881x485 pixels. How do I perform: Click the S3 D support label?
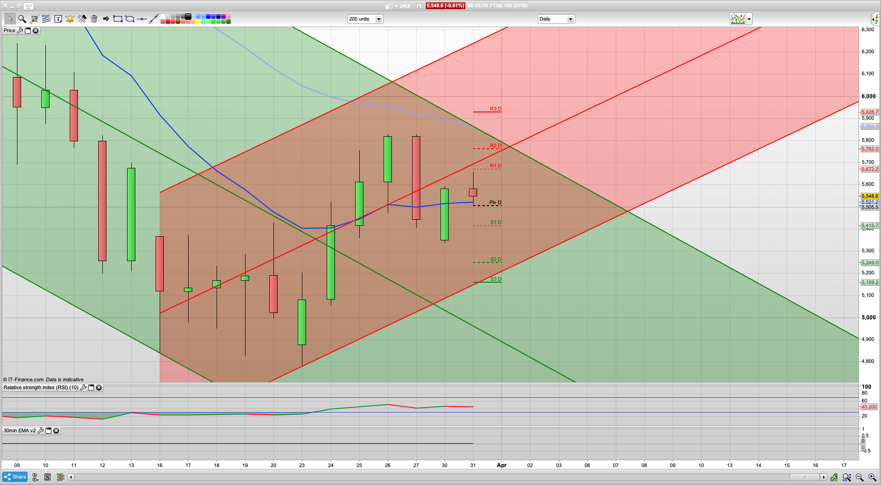pyautogui.click(x=496, y=279)
